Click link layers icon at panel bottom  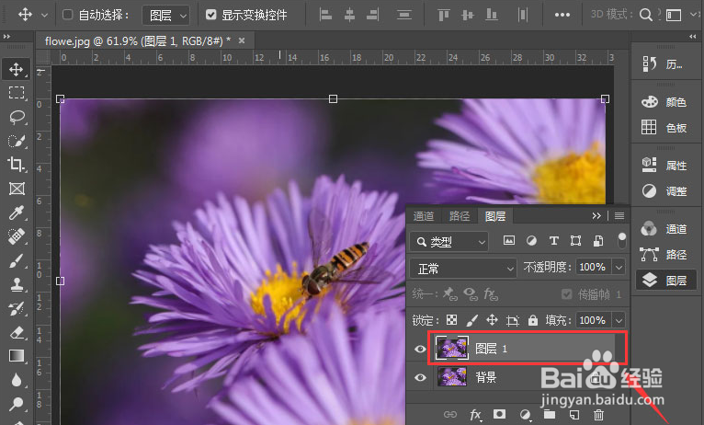450,414
